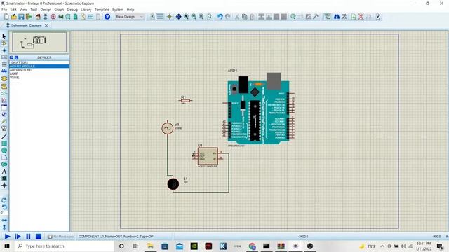Click the L library manage button
This screenshot has height=252, width=449.
pos(16,57)
